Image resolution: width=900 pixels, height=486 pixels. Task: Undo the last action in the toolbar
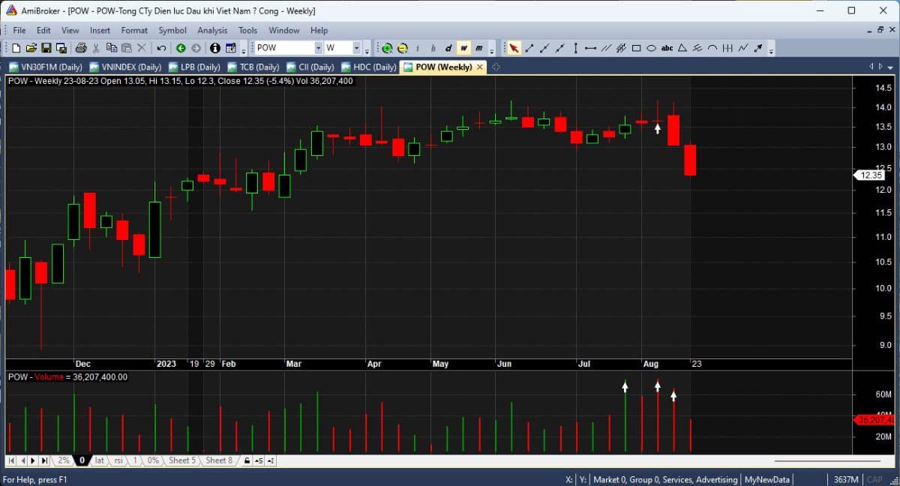click(x=161, y=48)
